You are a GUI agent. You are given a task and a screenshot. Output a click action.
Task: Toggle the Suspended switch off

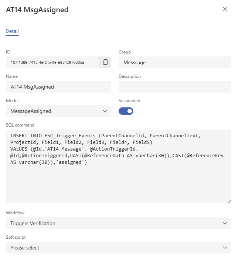point(126,111)
